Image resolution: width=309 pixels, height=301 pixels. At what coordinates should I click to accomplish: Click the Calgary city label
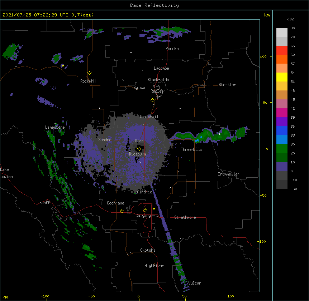143,216
